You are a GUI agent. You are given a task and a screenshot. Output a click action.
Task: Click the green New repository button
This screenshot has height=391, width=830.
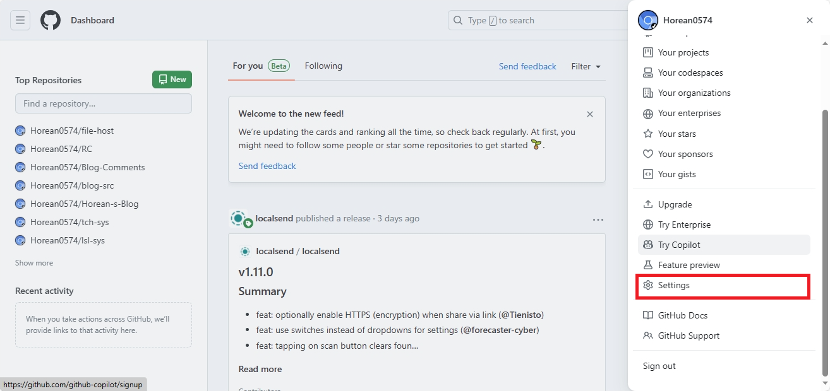(x=172, y=79)
